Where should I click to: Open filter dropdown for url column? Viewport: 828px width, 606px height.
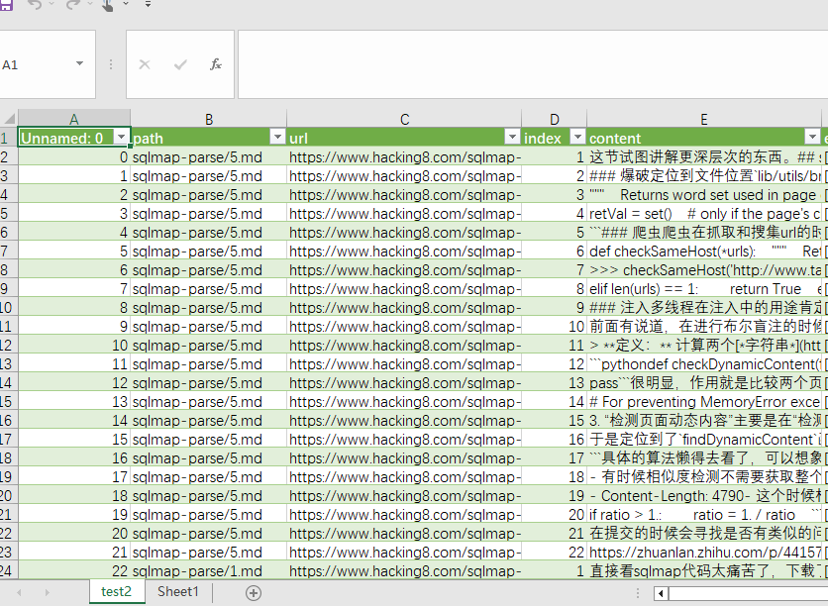(512, 138)
